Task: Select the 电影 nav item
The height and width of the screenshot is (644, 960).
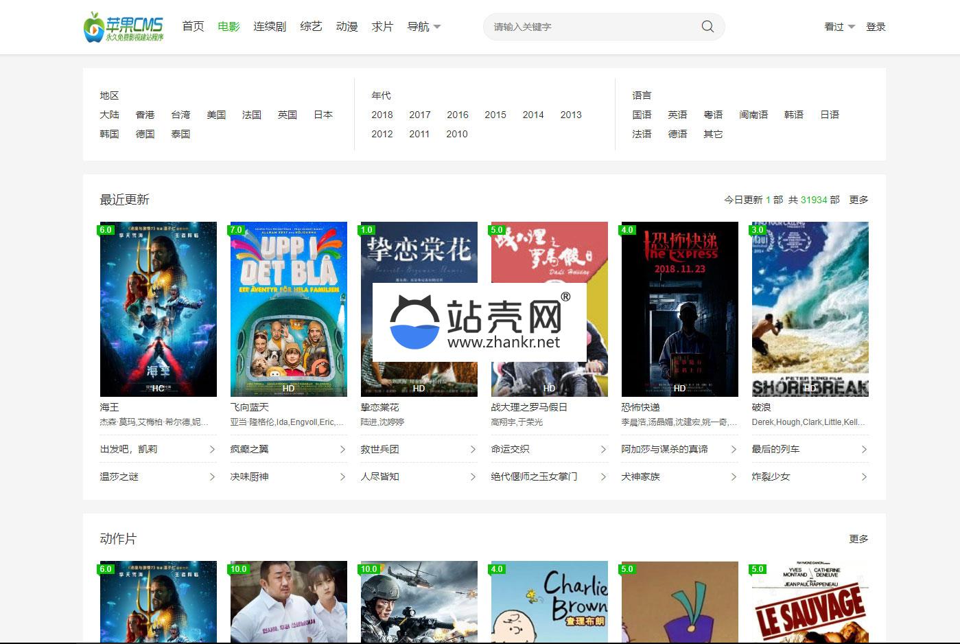Action: click(x=229, y=27)
